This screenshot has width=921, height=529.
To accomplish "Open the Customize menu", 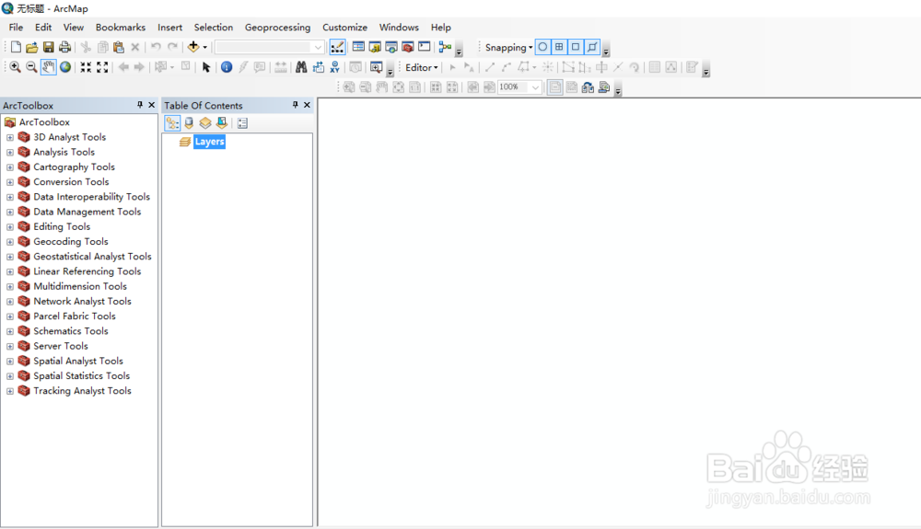I will click(344, 27).
